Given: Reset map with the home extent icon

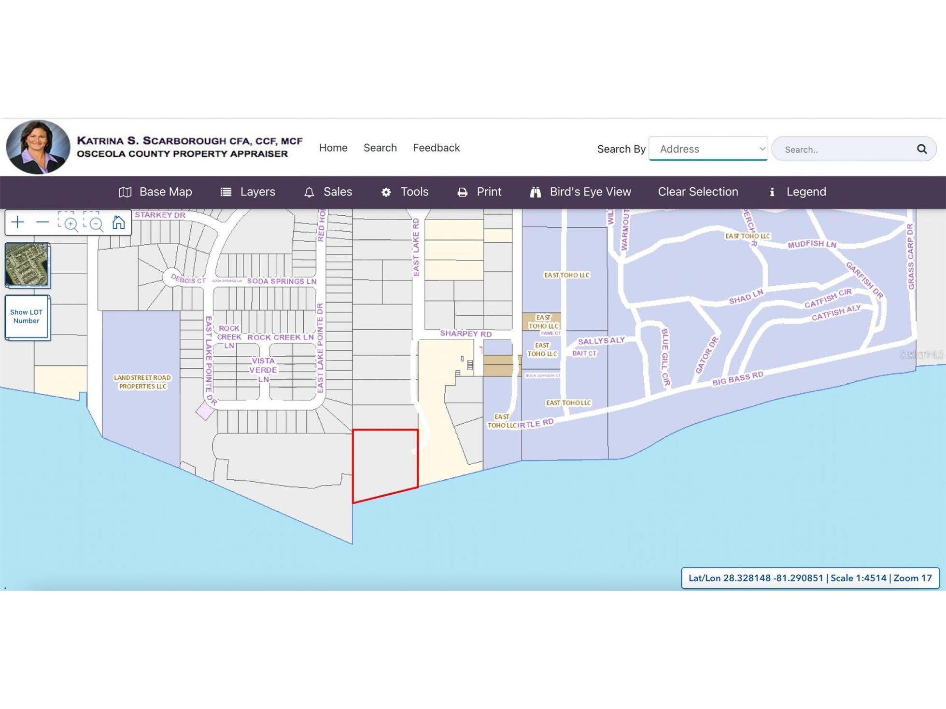Looking at the screenshot, I should point(118,222).
